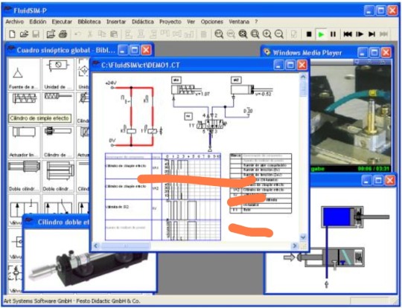Viewport: 402px width, 308px height.
Task: Open the Ejecutar menu
Action: 62,22
